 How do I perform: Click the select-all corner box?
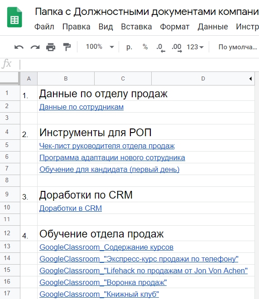(10, 78)
